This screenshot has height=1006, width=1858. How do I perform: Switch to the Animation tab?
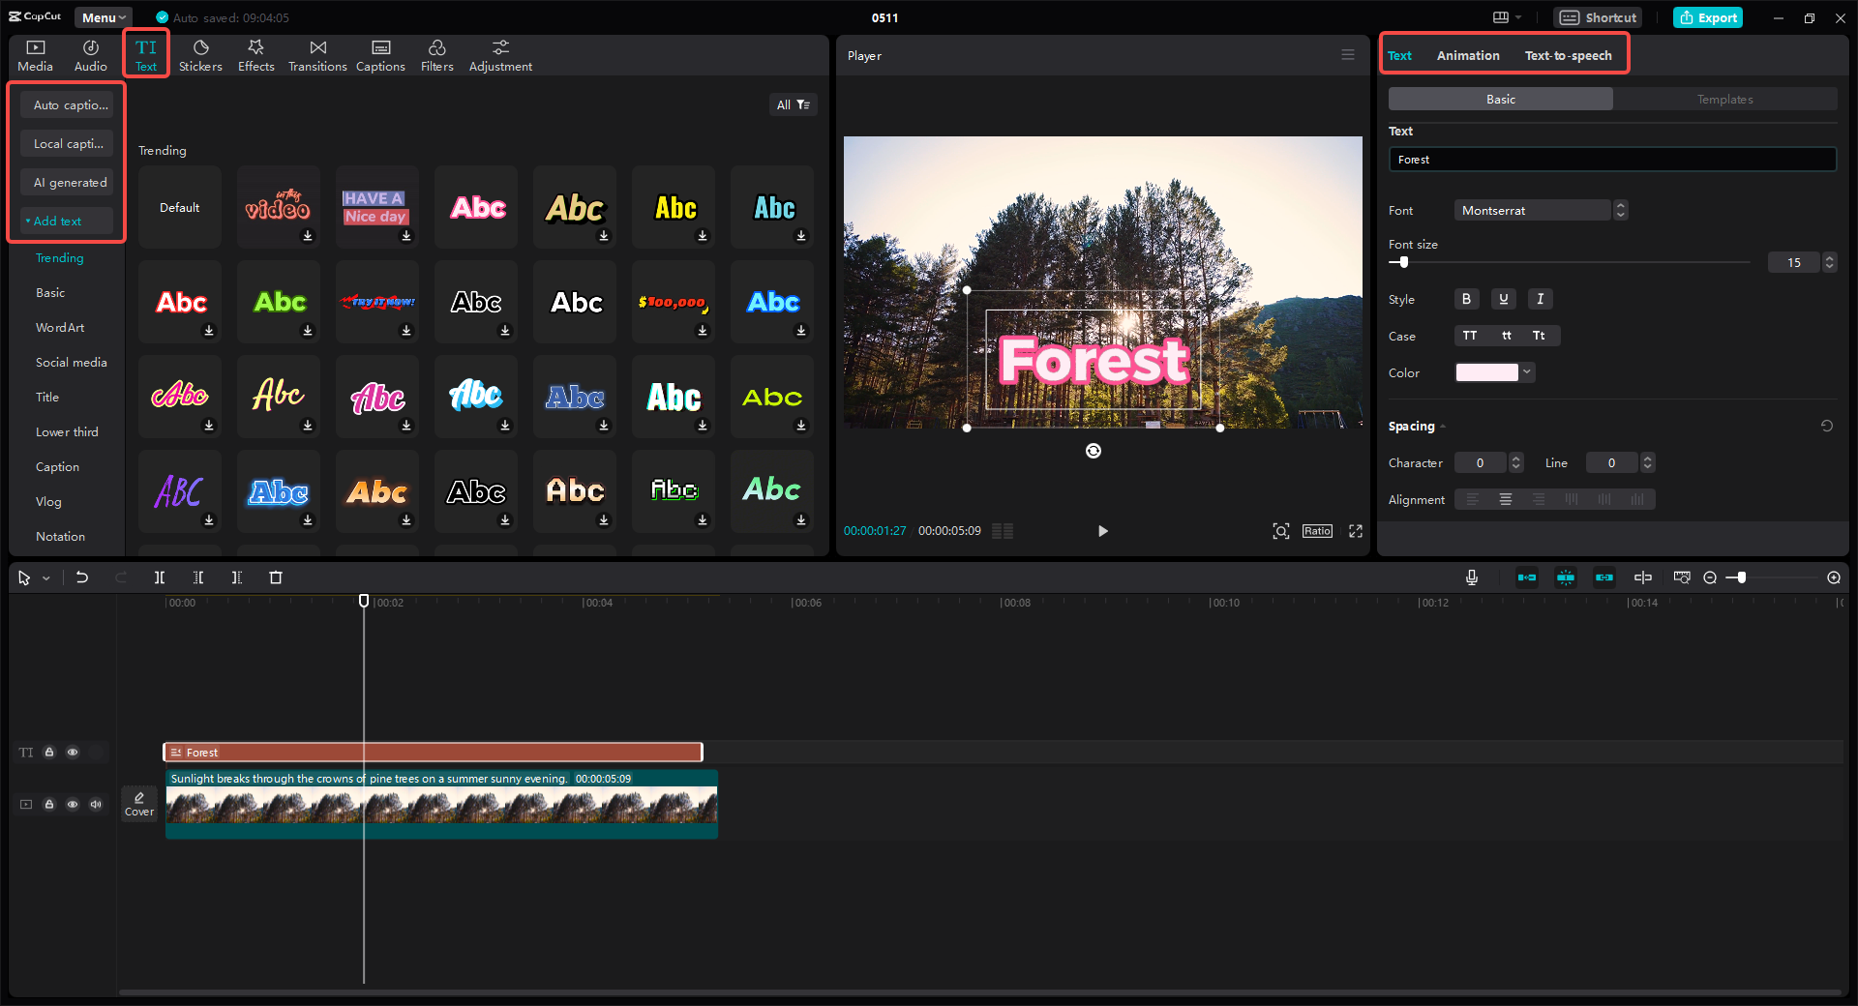point(1467,55)
